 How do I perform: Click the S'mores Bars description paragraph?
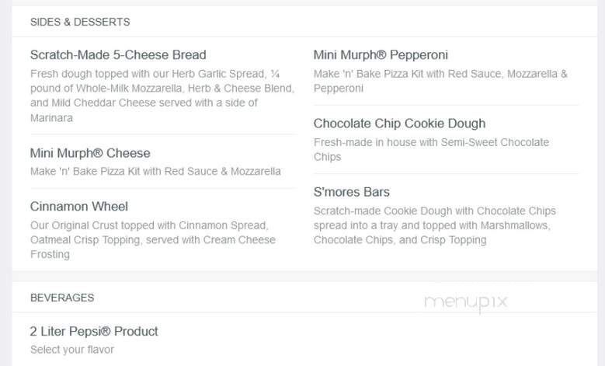point(435,225)
